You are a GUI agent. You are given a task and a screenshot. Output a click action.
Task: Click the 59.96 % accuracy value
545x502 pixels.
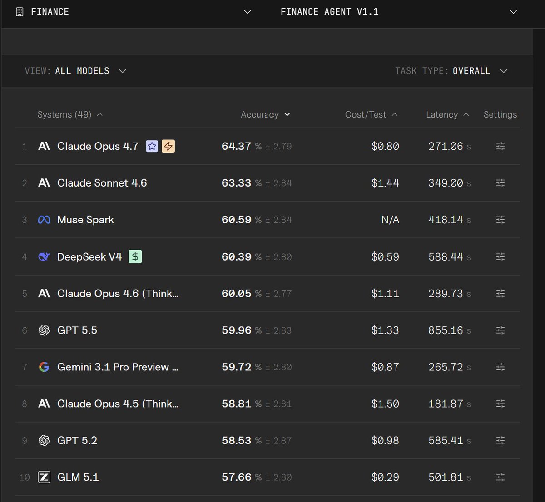[242, 330]
